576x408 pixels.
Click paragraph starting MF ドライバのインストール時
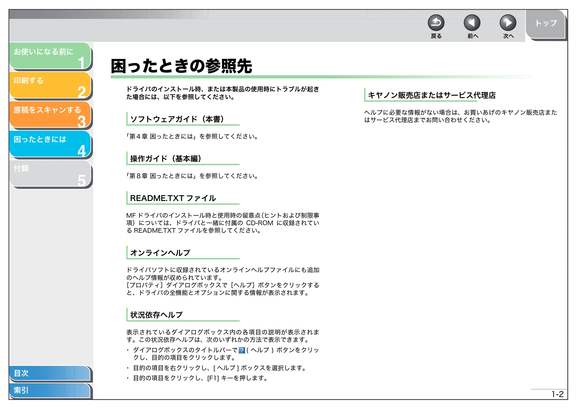coord(223,223)
